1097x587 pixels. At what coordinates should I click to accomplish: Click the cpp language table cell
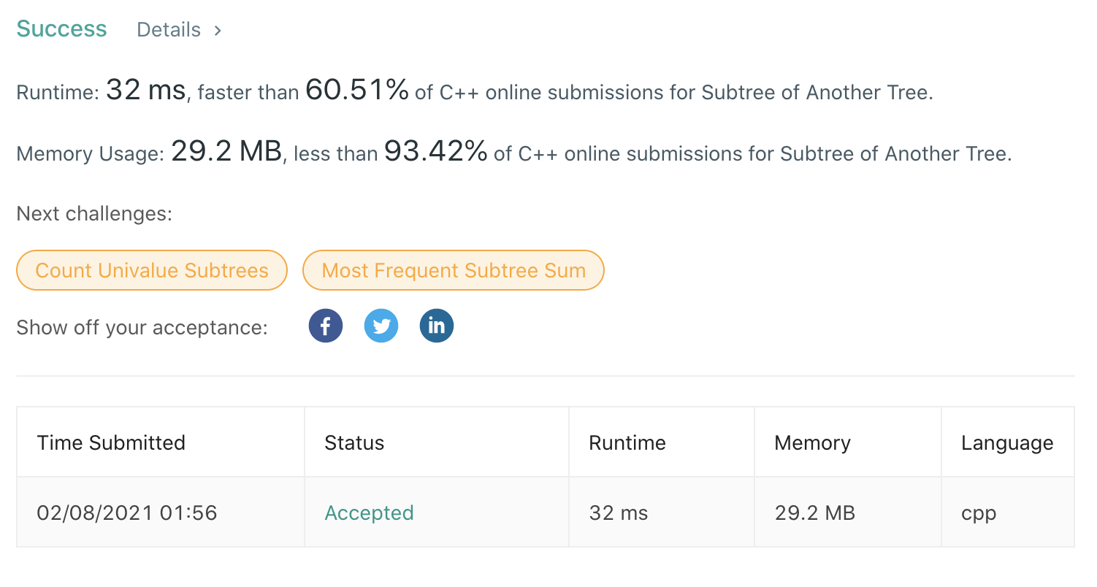979,513
